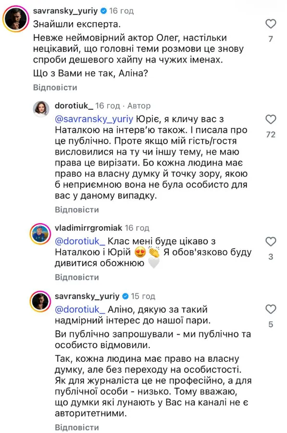287x433 pixels.
Task: Open @dorotiuk_ mention in vladimirrgromiak comment
Action: (80, 242)
